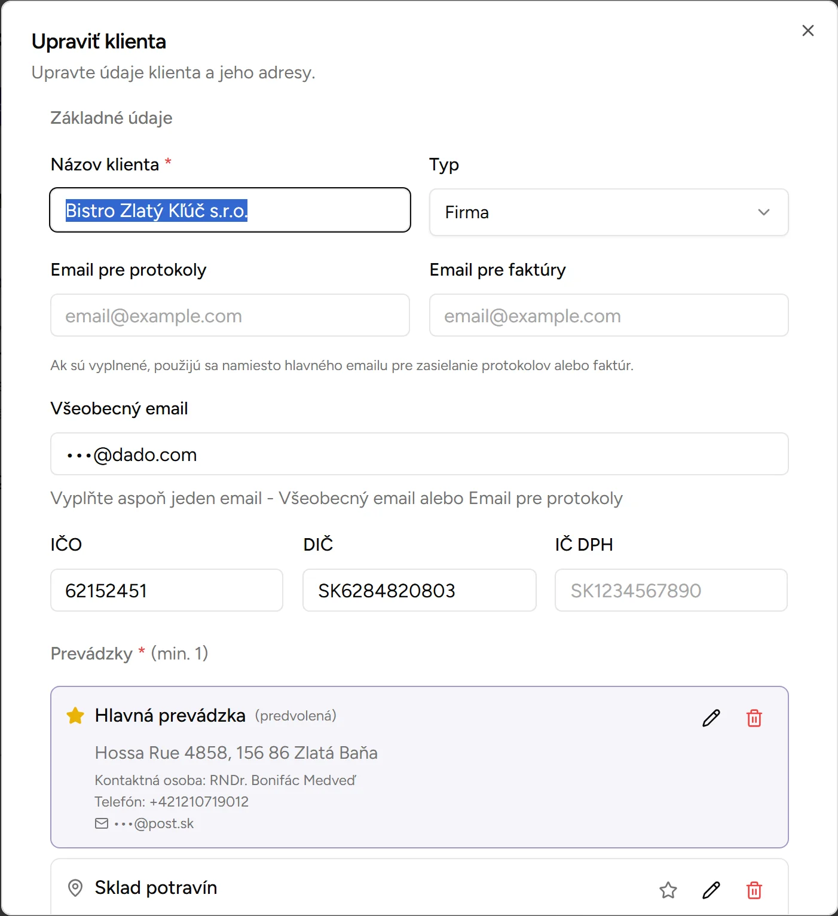Click the Sklad potravín location title
Image resolution: width=838 pixels, height=916 pixels.
[155, 888]
